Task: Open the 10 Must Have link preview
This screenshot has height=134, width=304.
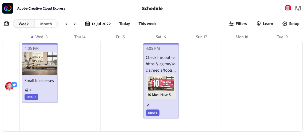Action: tap(161, 87)
